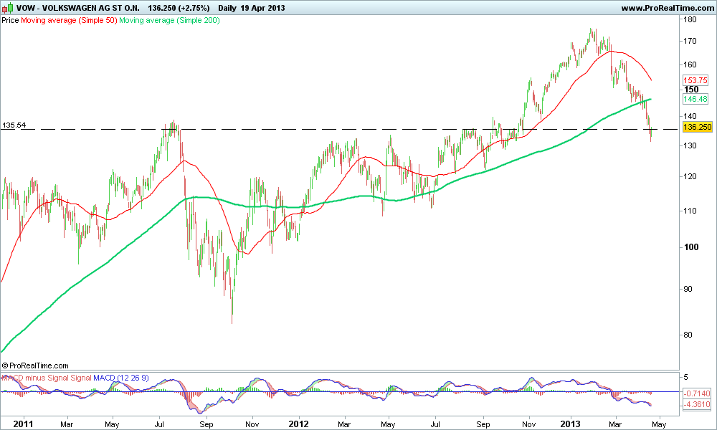Select the MACD minus Signal legend label
The image size is (717, 430).
click(35, 378)
